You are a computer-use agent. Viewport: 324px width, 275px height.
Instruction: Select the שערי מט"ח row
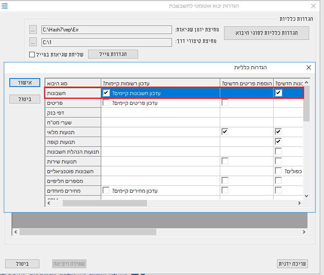coord(73,122)
